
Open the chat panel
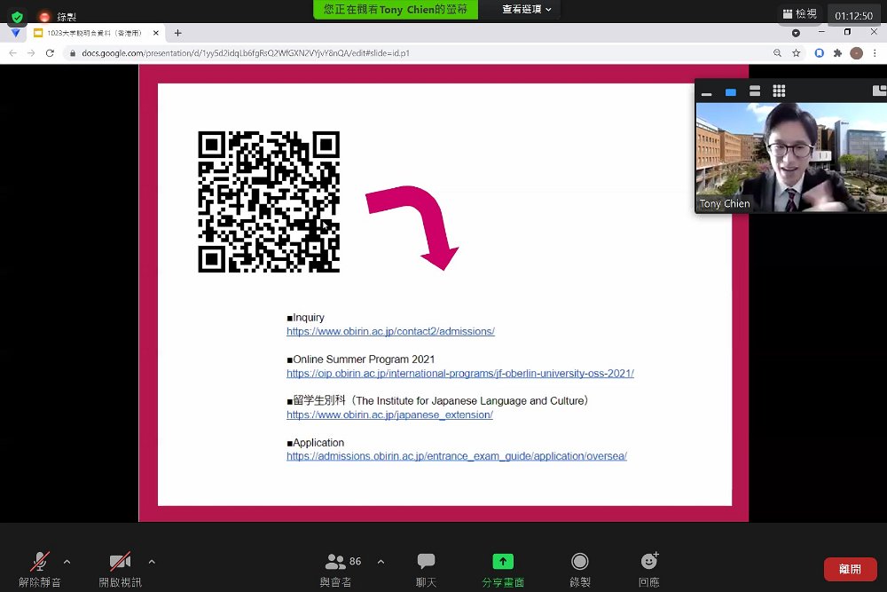[426, 569]
